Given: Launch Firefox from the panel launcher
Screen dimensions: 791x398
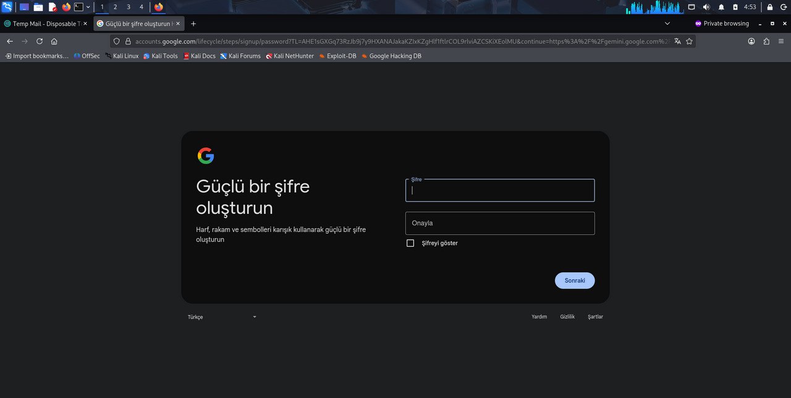Looking at the screenshot, I should [66, 7].
